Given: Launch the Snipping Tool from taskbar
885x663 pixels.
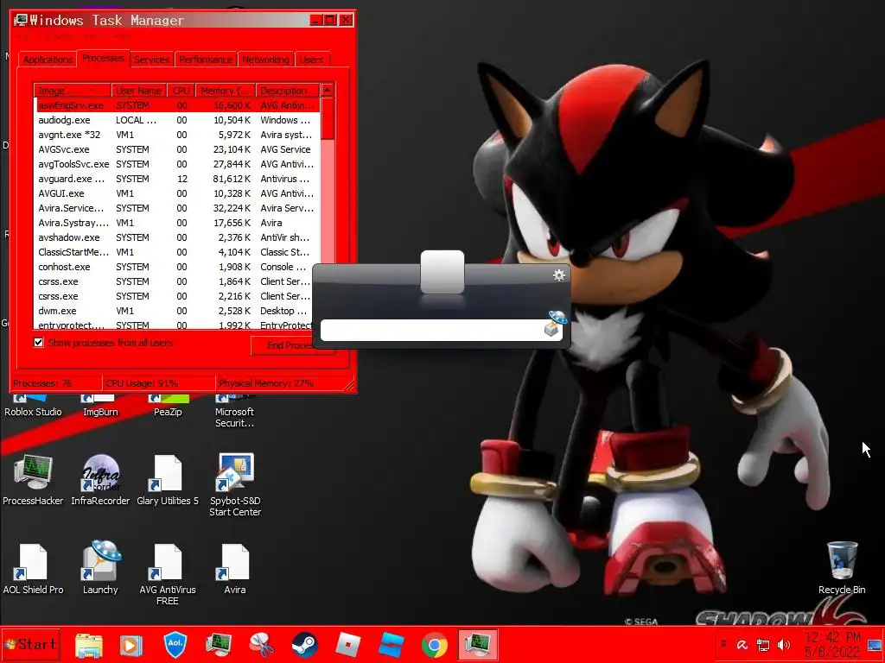Looking at the screenshot, I should 261,645.
